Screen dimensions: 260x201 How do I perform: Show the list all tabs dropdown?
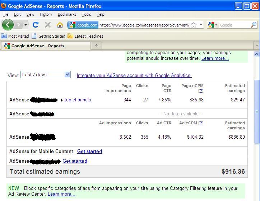pyautogui.click(x=256, y=46)
